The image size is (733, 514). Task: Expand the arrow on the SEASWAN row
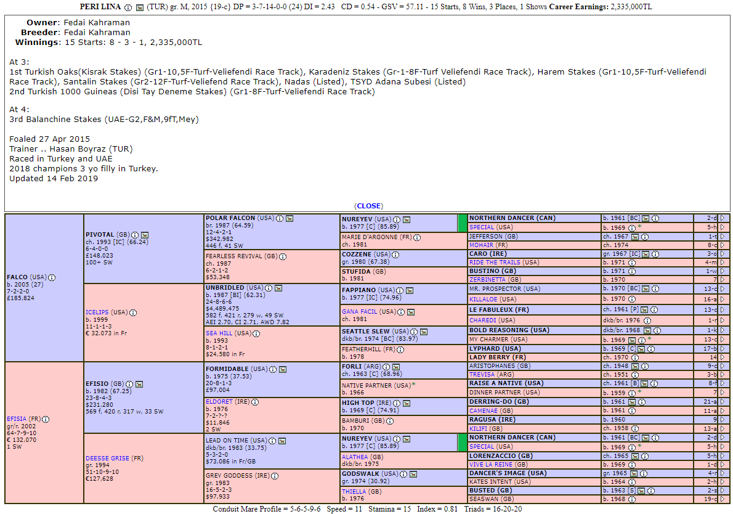(x=722, y=499)
